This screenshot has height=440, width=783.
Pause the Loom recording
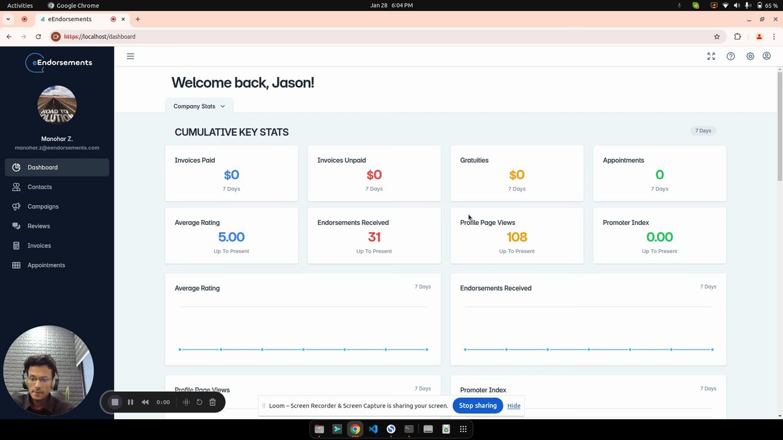pyautogui.click(x=130, y=402)
